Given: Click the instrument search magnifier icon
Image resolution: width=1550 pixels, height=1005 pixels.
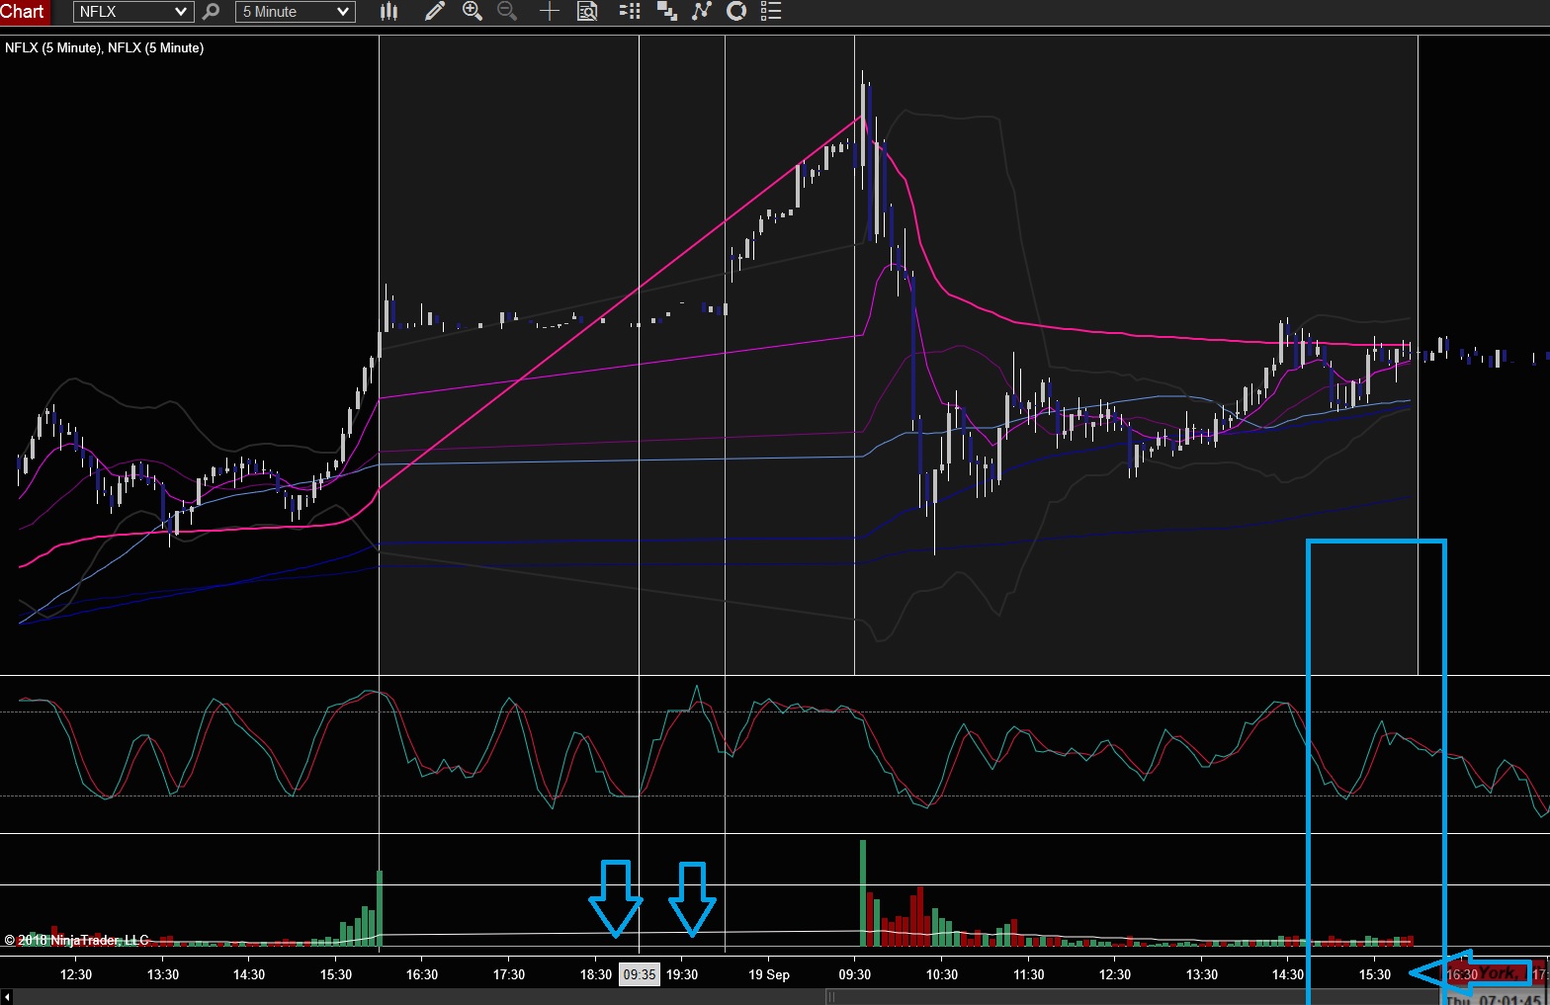Looking at the screenshot, I should (x=211, y=12).
